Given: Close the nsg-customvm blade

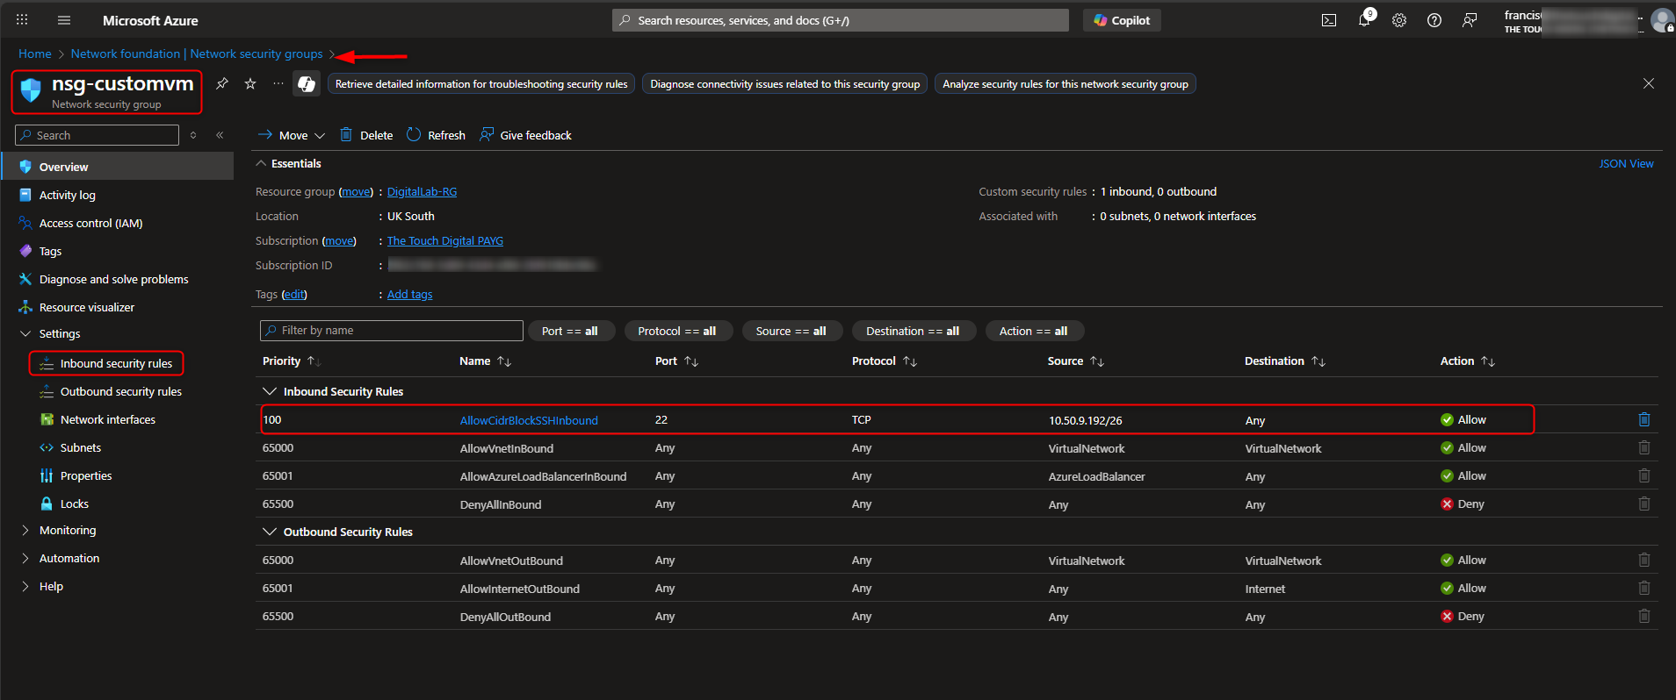Looking at the screenshot, I should tap(1649, 83).
